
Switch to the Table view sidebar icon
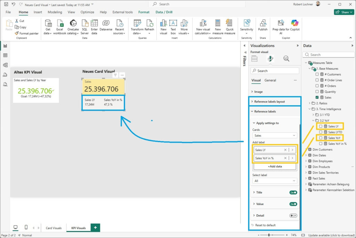click(5, 55)
